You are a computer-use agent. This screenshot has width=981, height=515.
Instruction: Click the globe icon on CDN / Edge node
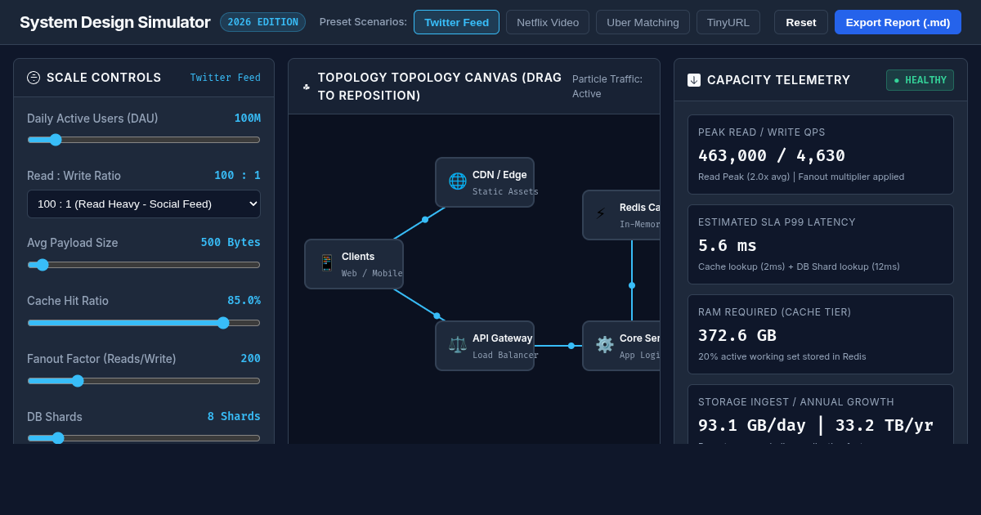click(x=457, y=181)
